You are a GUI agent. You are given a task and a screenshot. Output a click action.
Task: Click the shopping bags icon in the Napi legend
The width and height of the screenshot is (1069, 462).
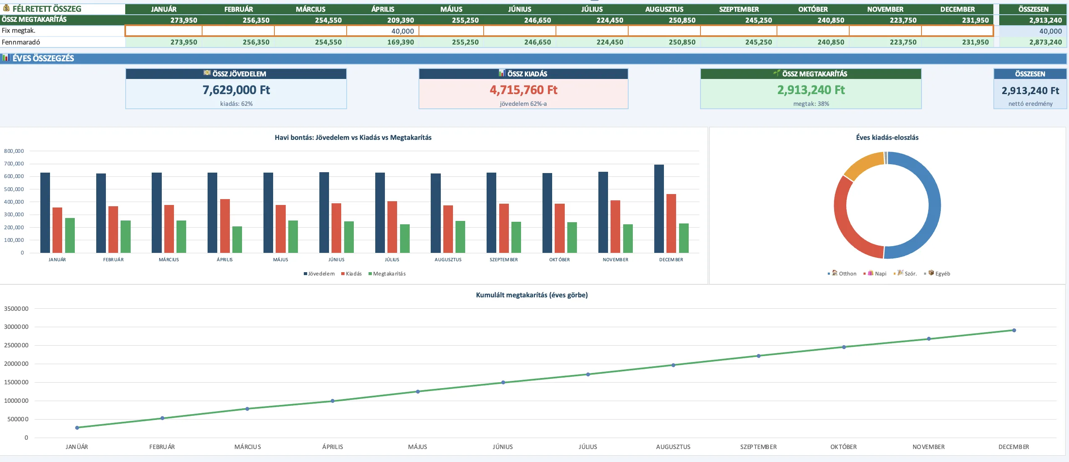click(871, 273)
